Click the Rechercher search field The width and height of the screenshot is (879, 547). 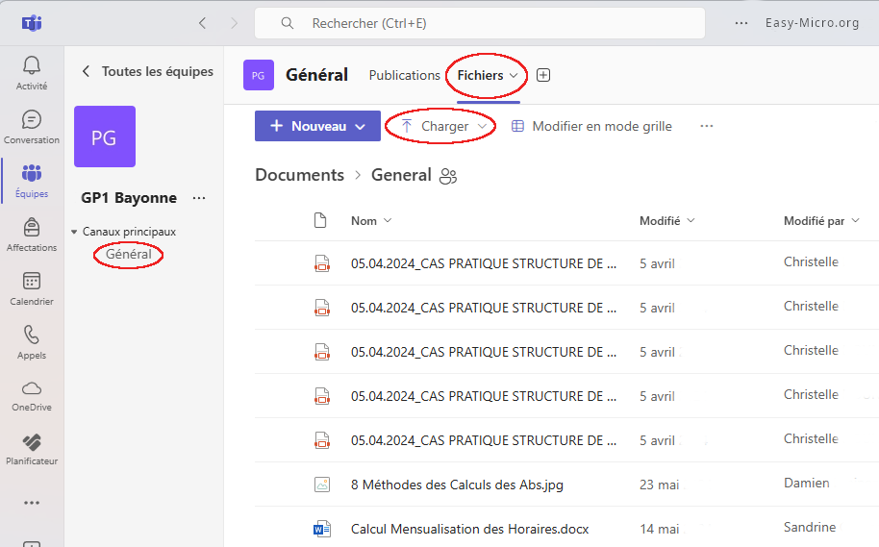tap(481, 23)
